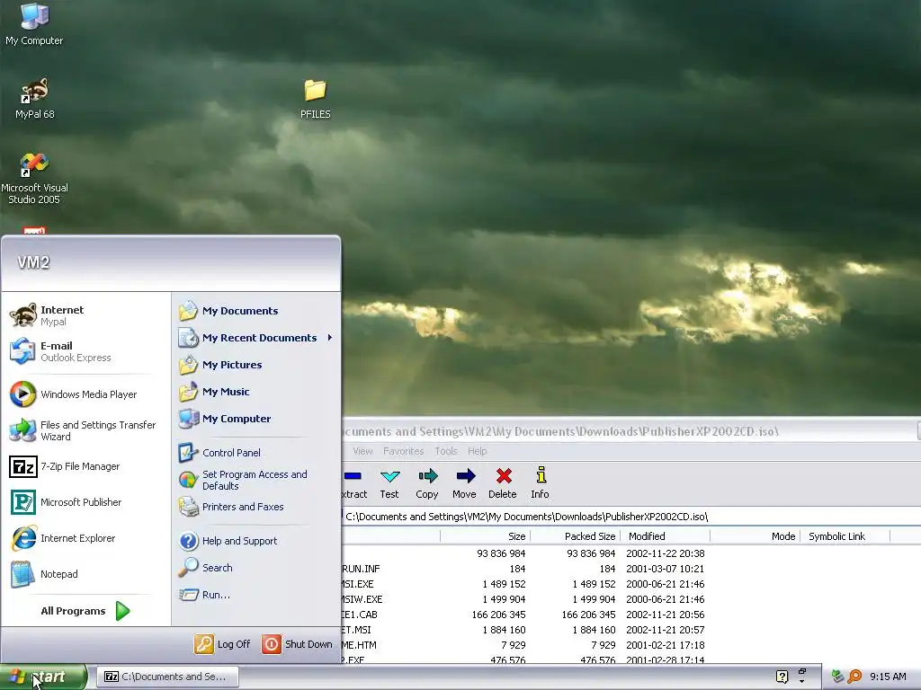921x690 pixels.
Task: Click Delete in 7-Zip toolbar
Action: [x=503, y=483]
